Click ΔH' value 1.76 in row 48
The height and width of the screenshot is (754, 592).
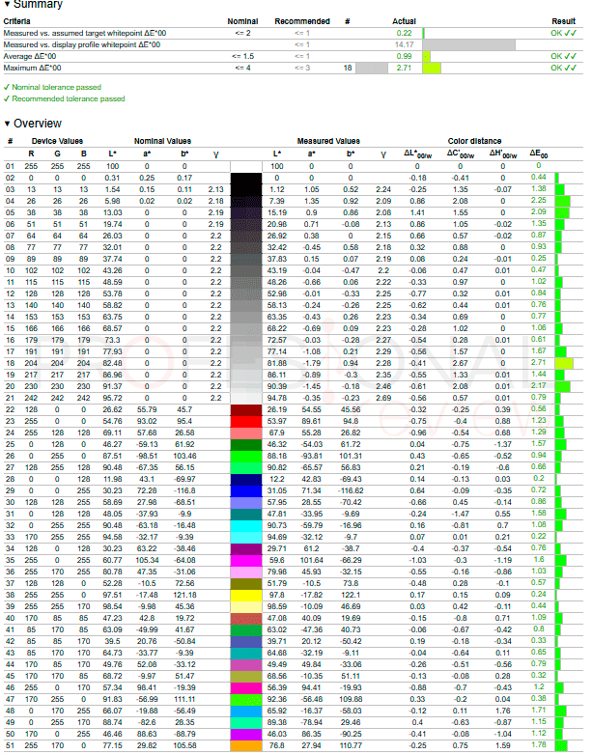(502, 711)
